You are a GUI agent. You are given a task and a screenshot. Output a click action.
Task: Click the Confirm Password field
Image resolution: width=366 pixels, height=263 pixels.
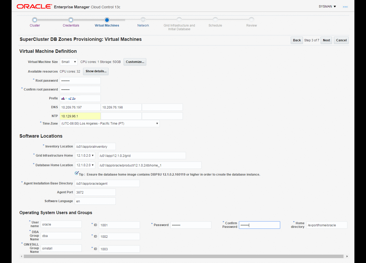[260, 225]
